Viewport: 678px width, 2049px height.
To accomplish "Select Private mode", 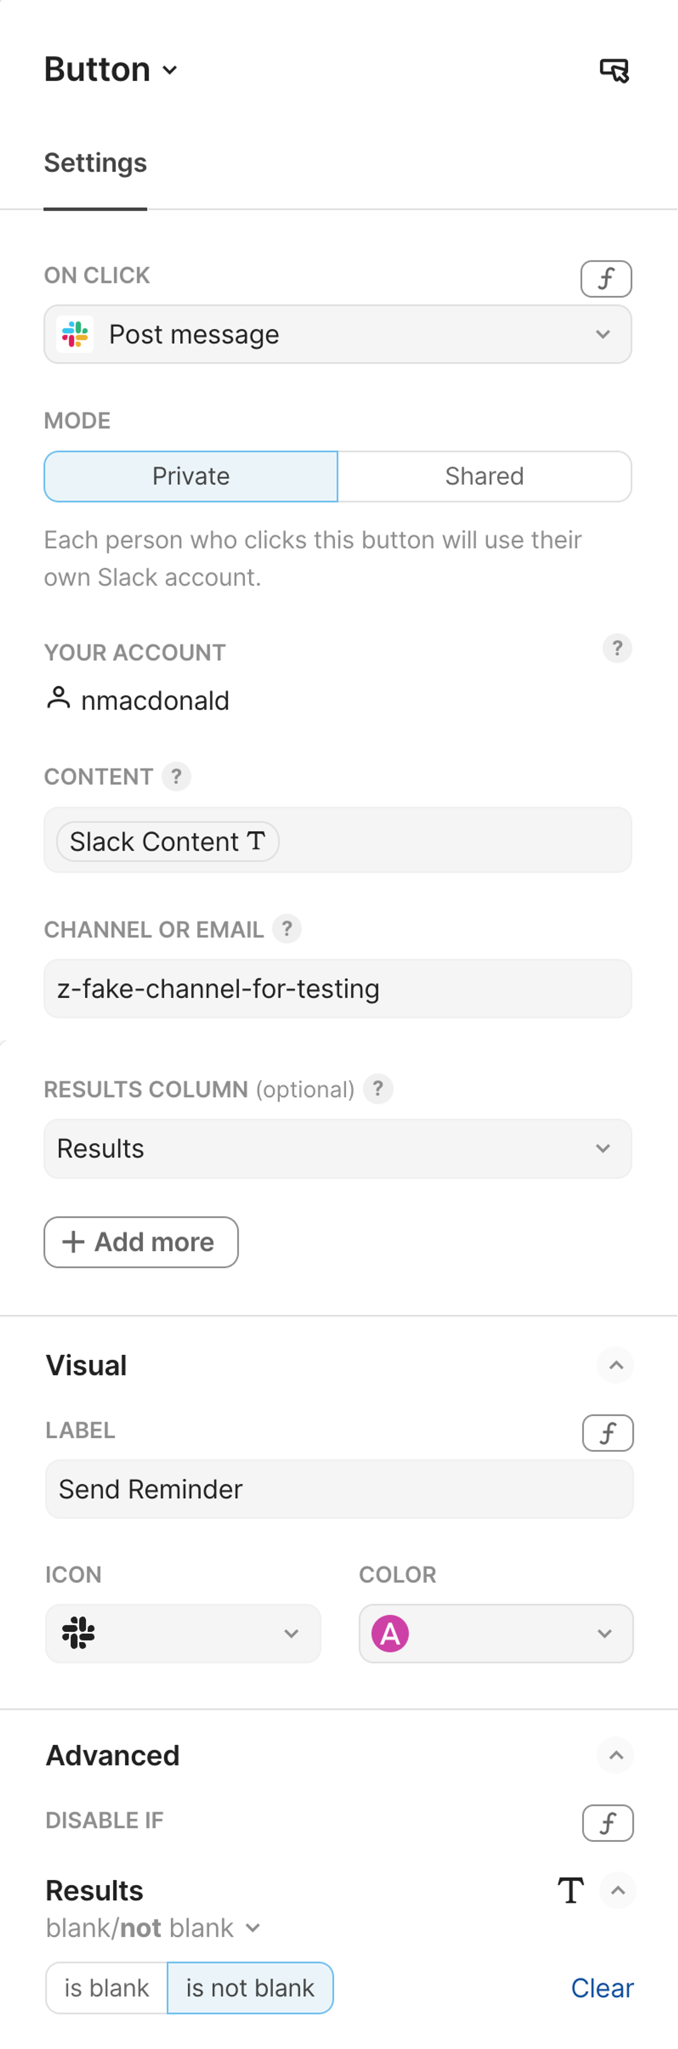I will 191,476.
